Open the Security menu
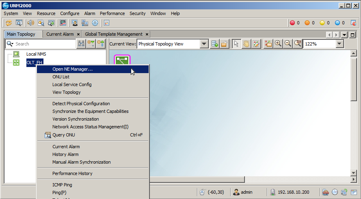This screenshot has width=361, height=199. click(137, 13)
